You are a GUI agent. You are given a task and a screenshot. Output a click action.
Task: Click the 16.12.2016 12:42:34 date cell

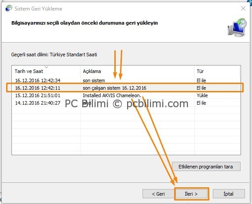(38, 80)
